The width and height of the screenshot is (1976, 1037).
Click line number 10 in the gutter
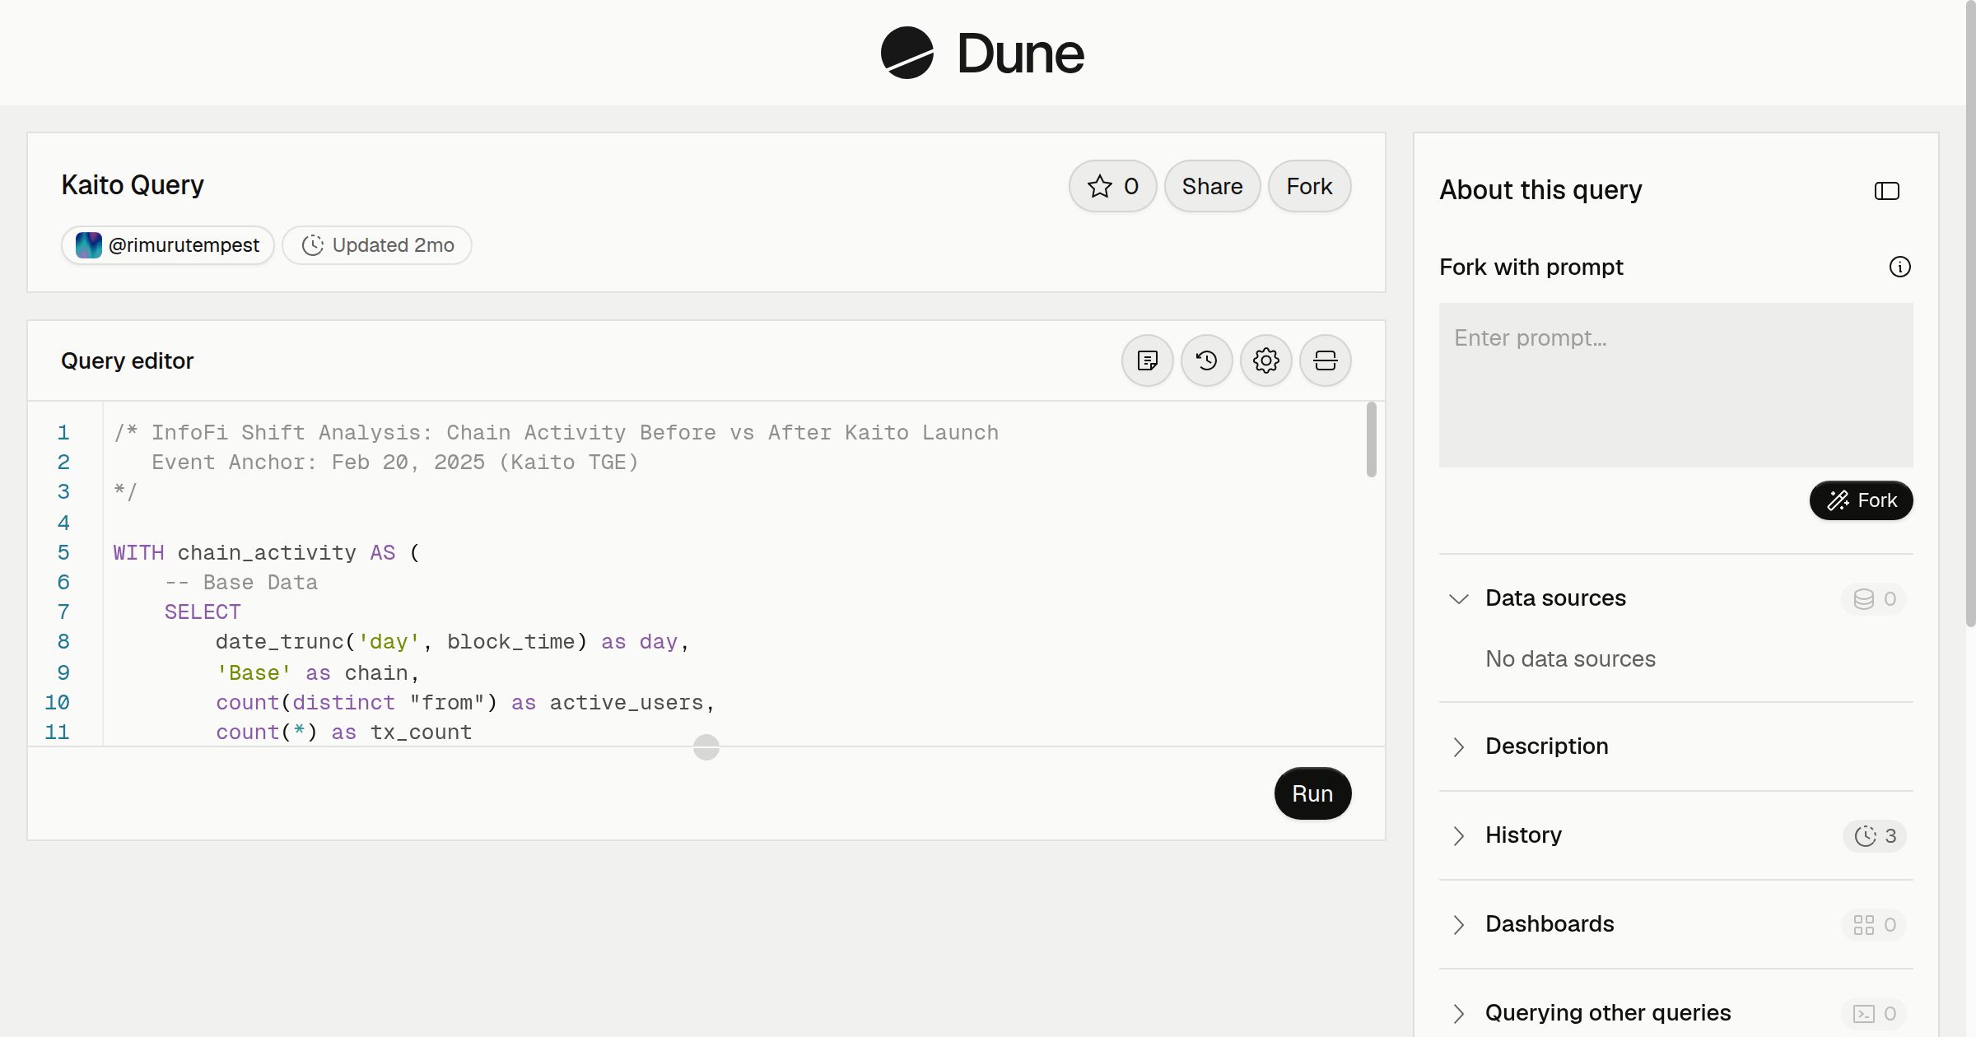[57, 703]
